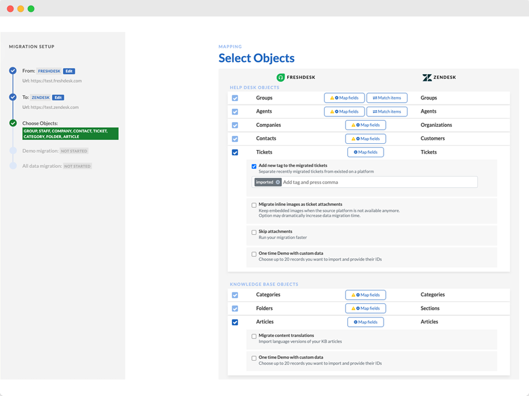The image size is (529, 396).
Task: Click the Sections target label
Action: pyautogui.click(x=430, y=308)
